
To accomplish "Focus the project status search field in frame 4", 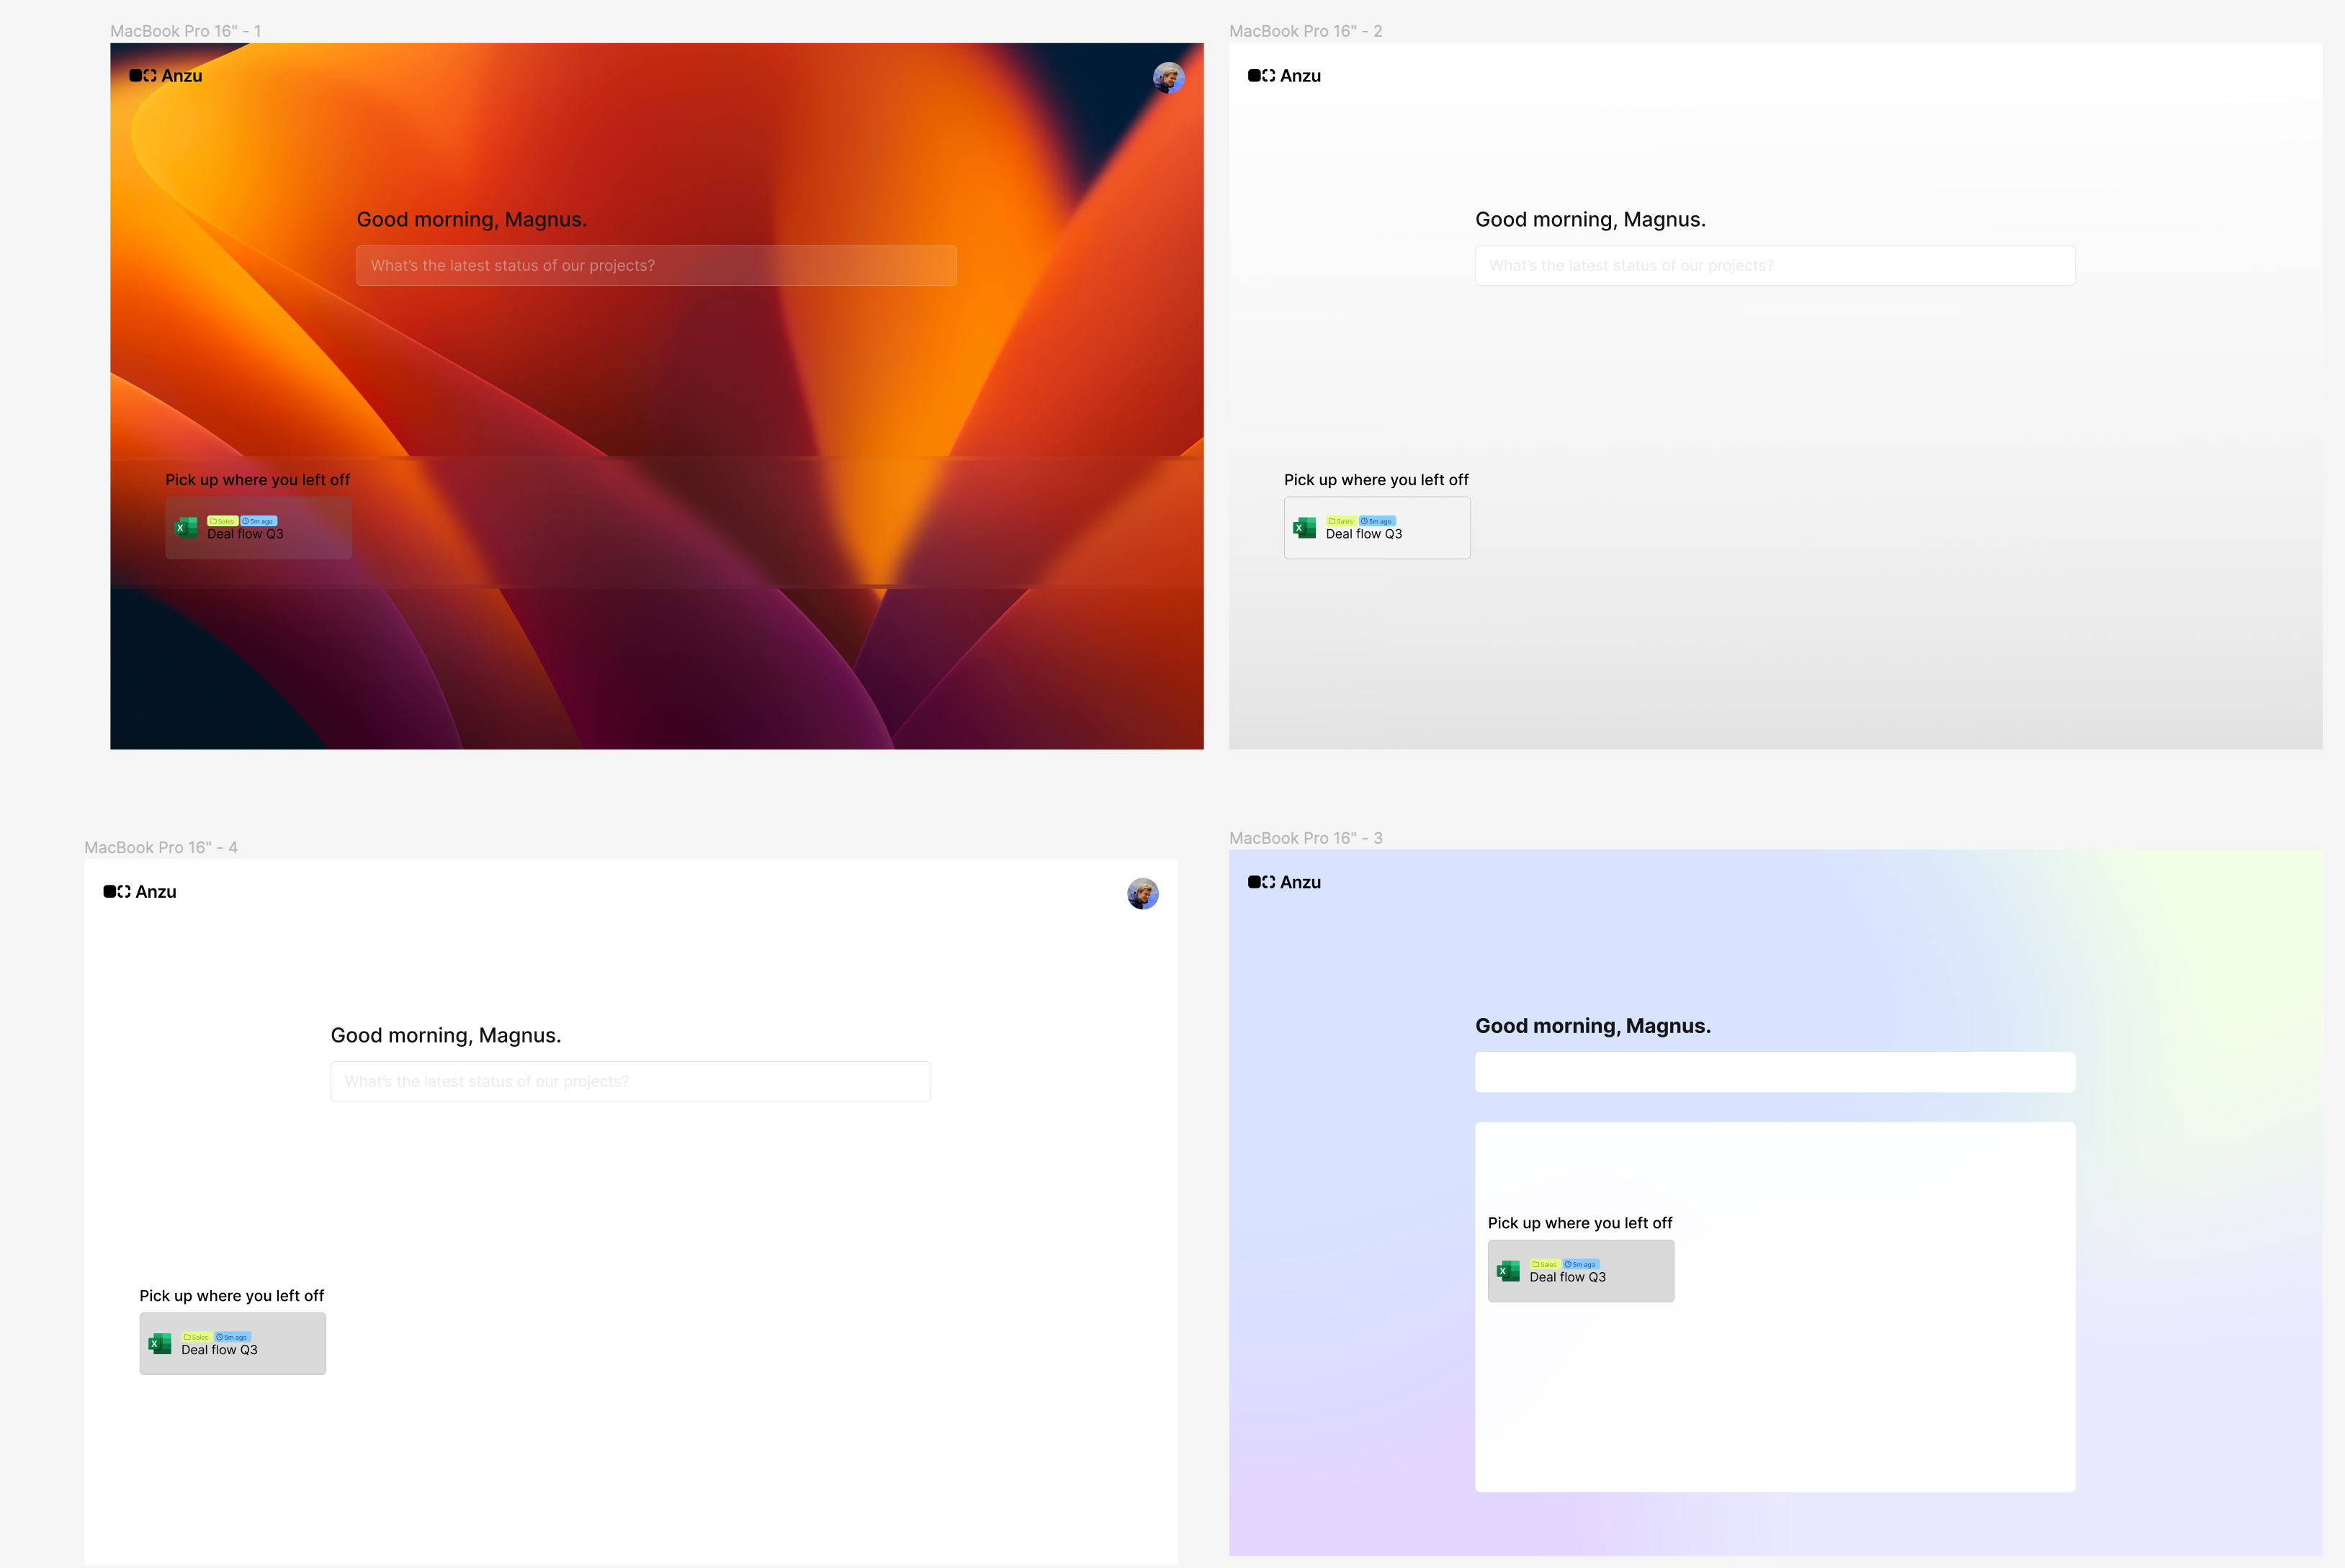I will click(630, 1082).
